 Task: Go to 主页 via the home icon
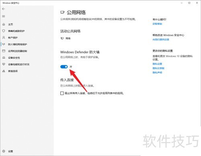click(x=4, y=24)
